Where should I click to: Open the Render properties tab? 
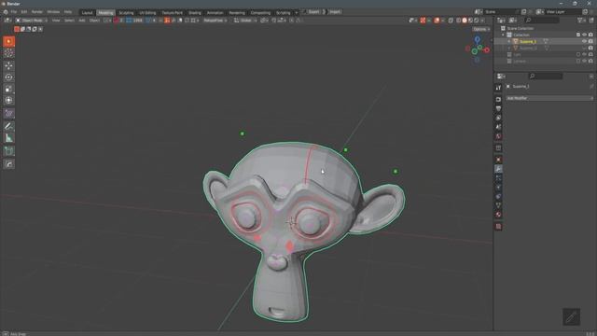pos(498,100)
